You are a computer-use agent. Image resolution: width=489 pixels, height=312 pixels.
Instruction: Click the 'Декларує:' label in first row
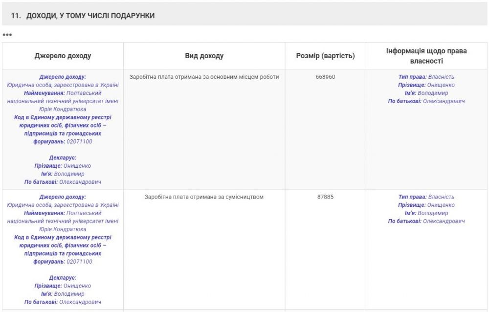[63, 157]
